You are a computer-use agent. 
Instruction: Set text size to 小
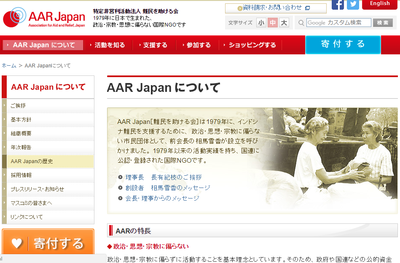click(261, 23)
